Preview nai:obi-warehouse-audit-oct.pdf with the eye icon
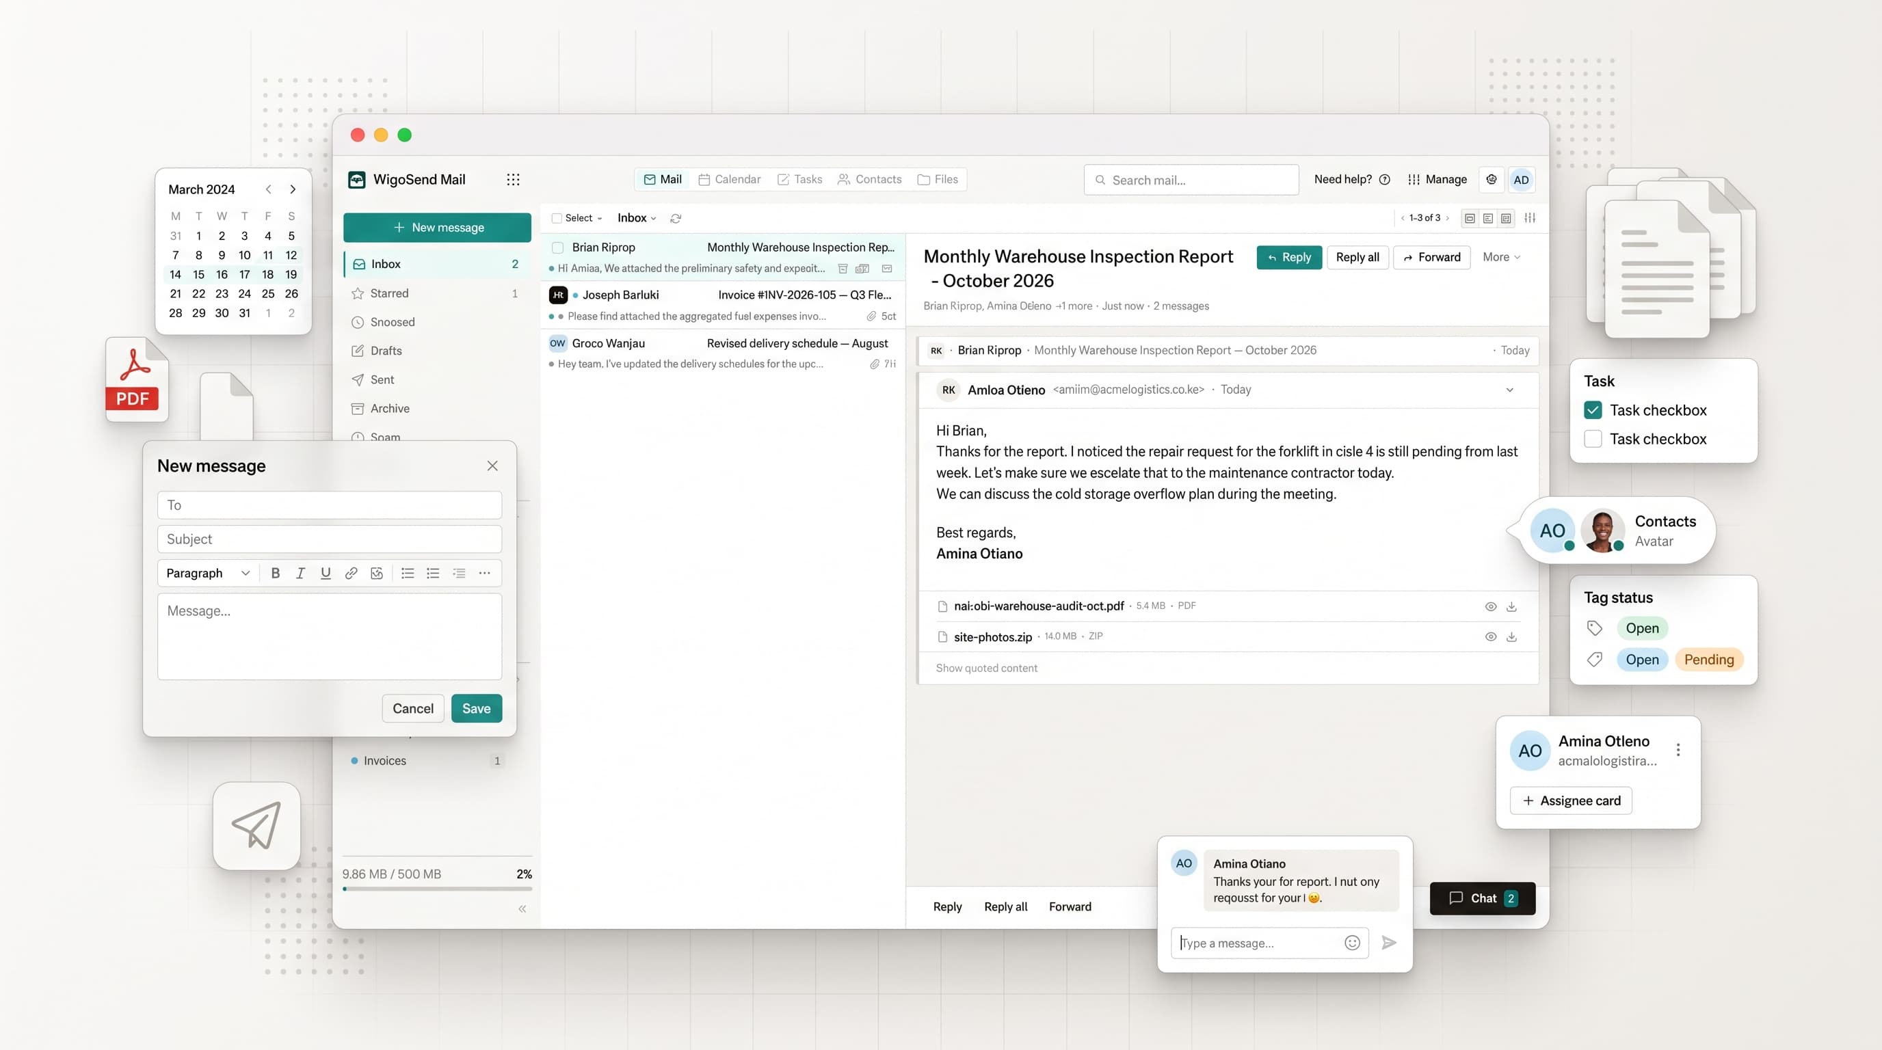The height and width of the screenshot is (1050, 1882). [1491, 607]
